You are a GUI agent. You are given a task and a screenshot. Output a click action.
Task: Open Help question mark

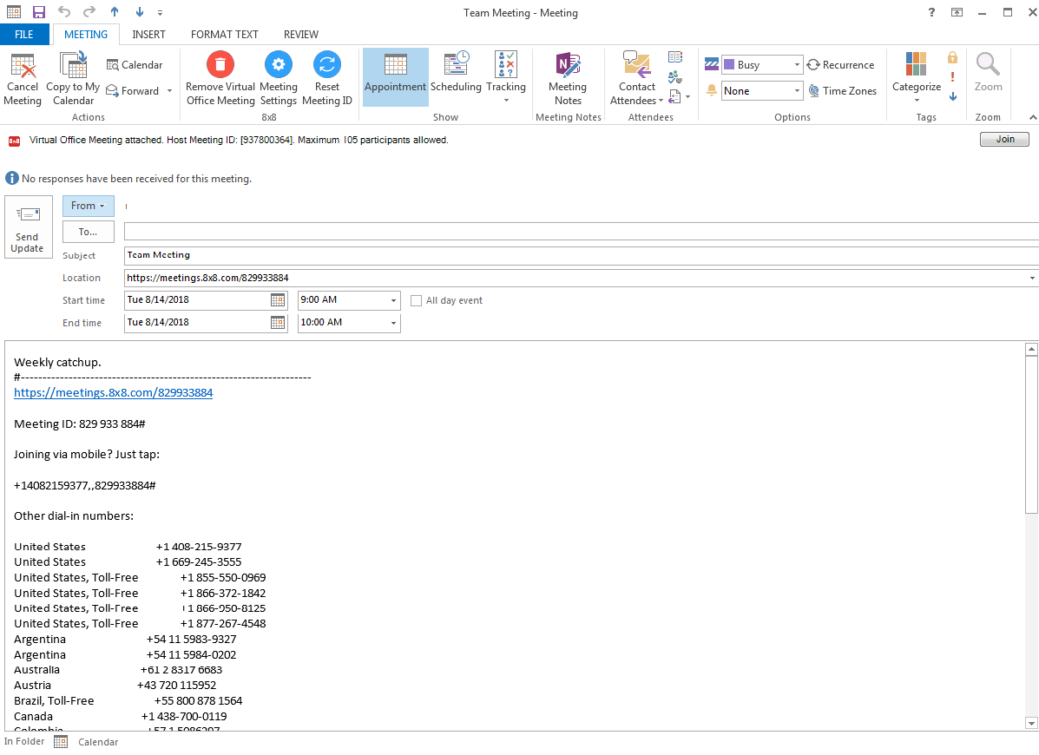point(931,12)
